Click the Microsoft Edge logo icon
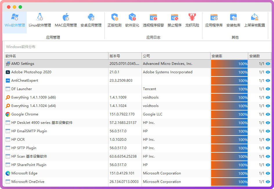The width and height of the screenshot is (274, 189). pyautogui.click(x=8, y=173)
